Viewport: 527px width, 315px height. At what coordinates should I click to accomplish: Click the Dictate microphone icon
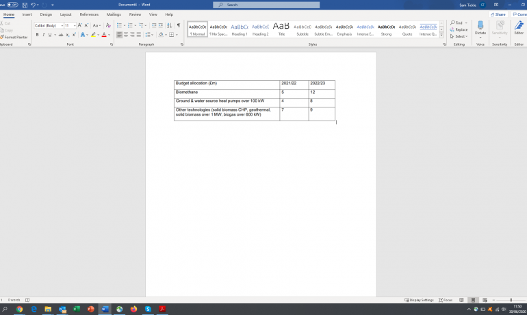(480, 26)
